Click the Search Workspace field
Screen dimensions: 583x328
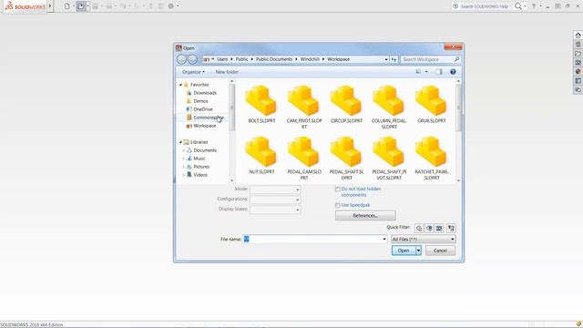tap(431, 59)
